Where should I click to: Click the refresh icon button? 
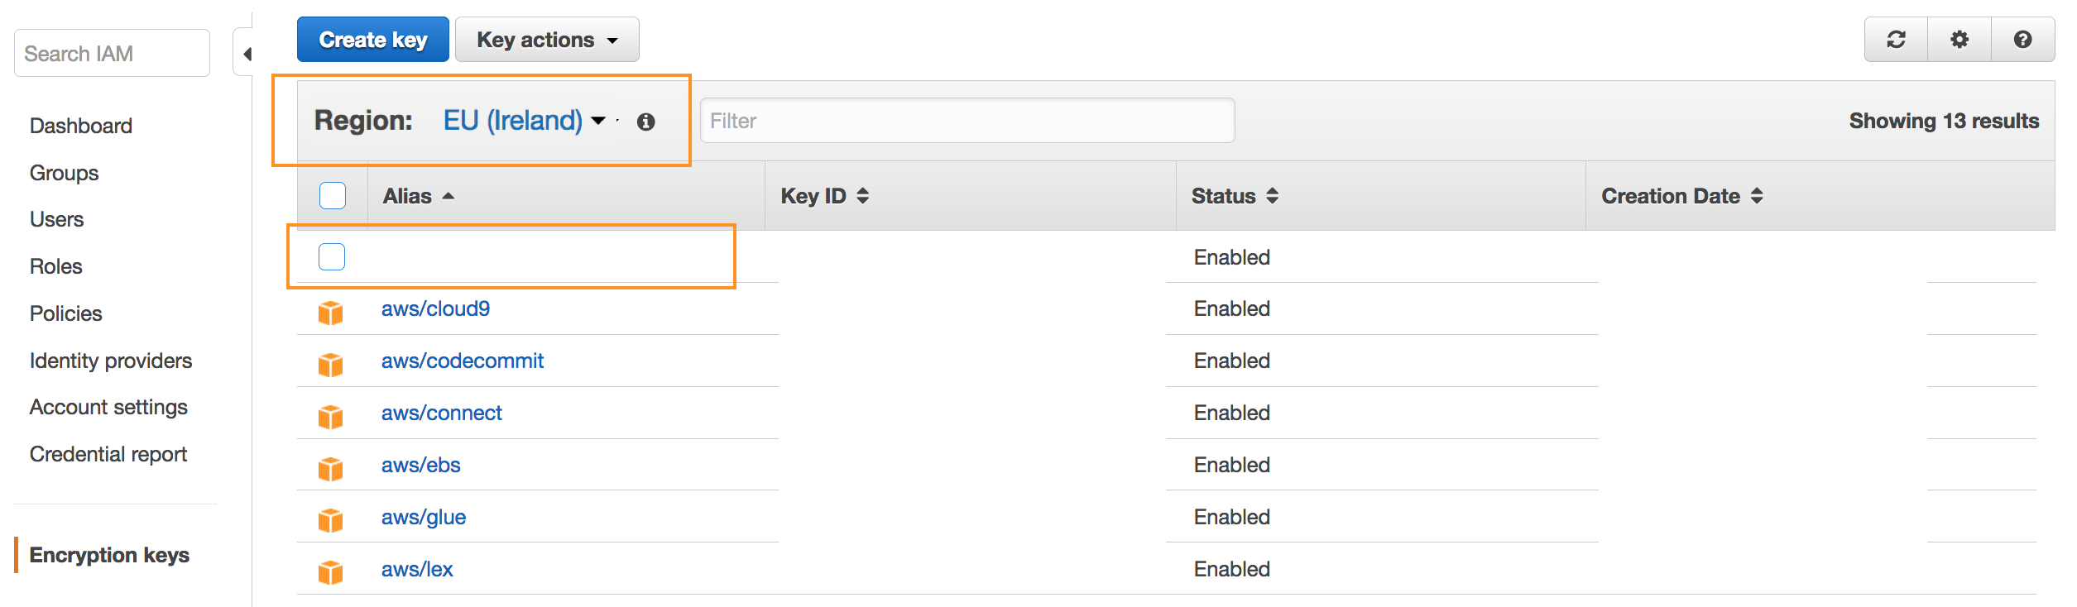point(1896,39)
